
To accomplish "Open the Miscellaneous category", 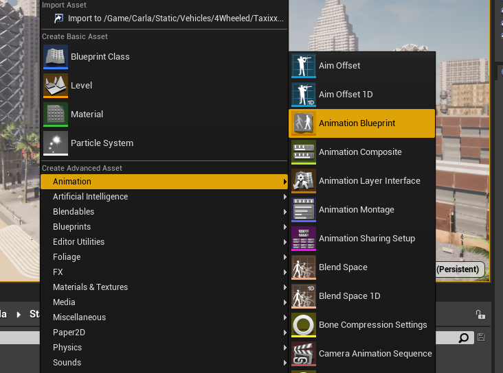I will pos(164,317).
